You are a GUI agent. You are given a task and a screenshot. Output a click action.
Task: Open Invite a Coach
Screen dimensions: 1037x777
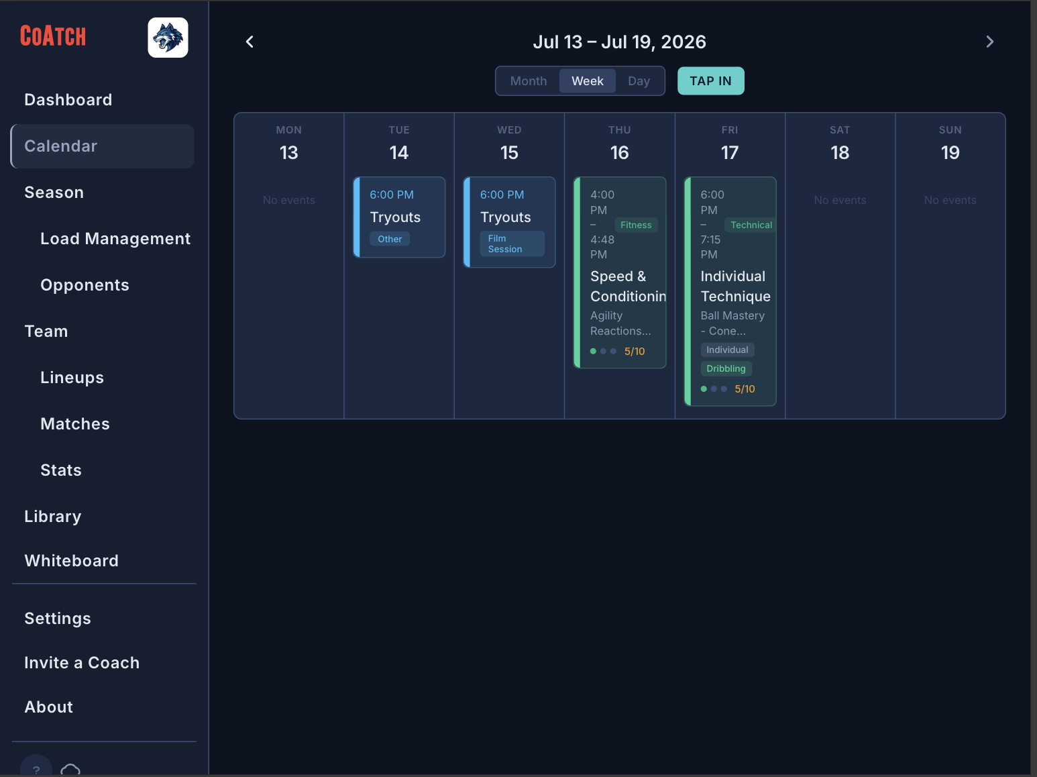(x=82, y=662)
